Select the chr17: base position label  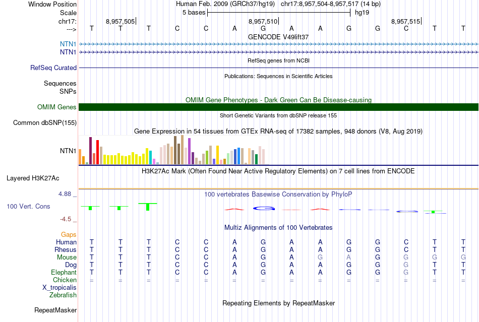pos(67,21)
